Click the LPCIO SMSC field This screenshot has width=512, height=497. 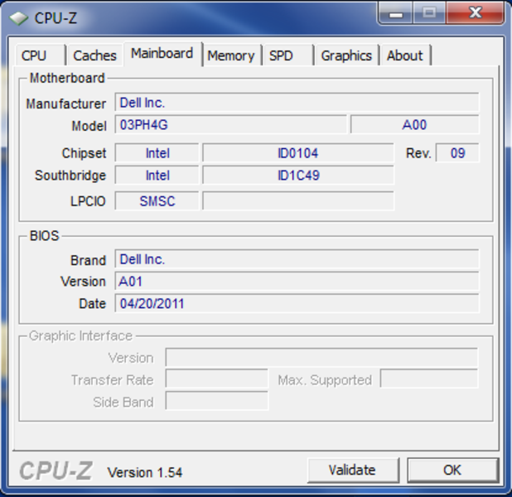pos(157,200)
